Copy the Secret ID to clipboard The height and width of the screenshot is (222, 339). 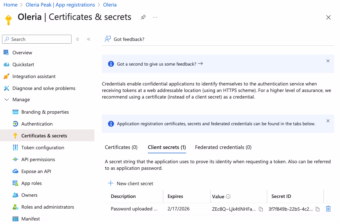pyautogui.click(x=317, y=209)
